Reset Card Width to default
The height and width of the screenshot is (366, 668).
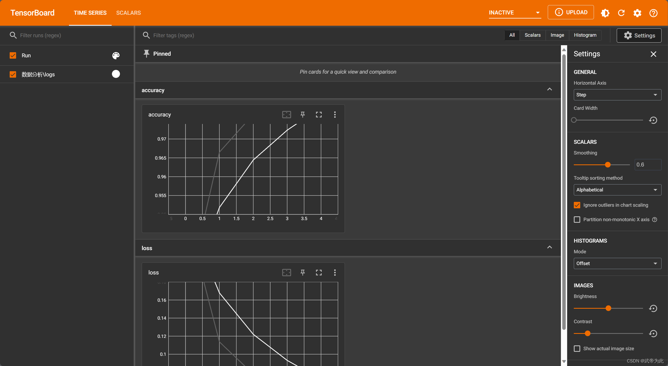(653, 120)
